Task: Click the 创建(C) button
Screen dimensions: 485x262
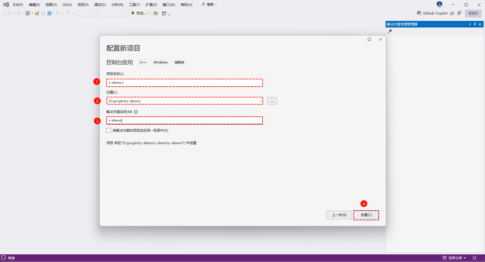Action: [366, 215]
